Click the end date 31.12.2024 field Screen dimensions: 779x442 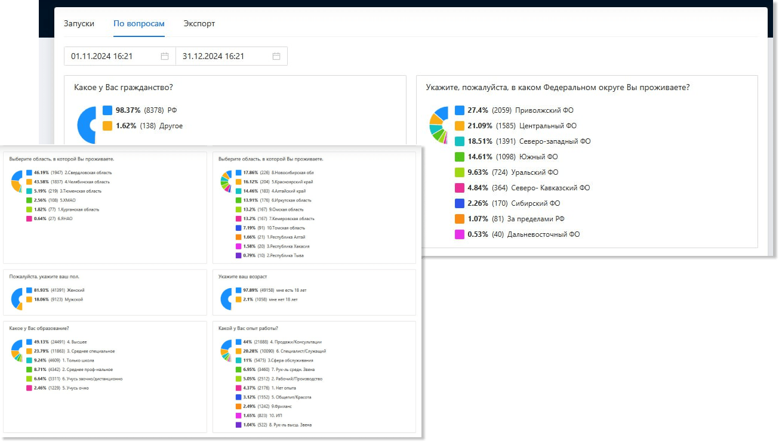232,56
